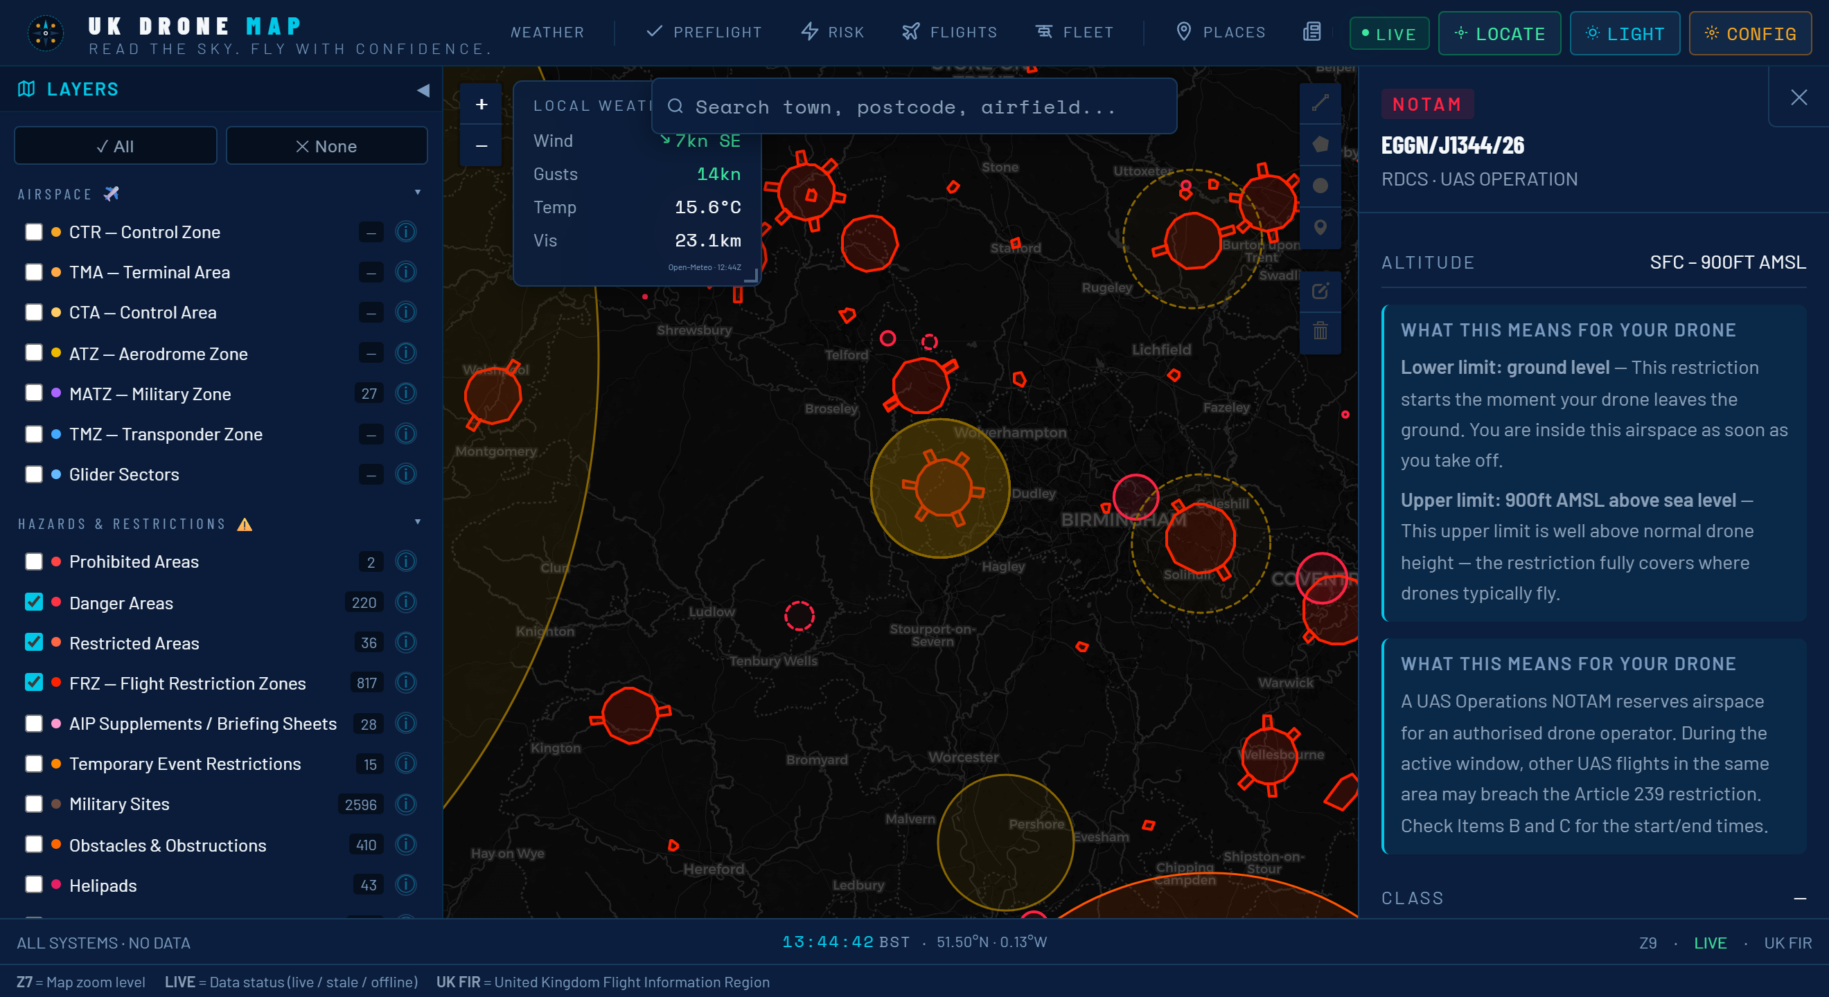
Task: Open the Weather tab
Action: tap(547, 33)
